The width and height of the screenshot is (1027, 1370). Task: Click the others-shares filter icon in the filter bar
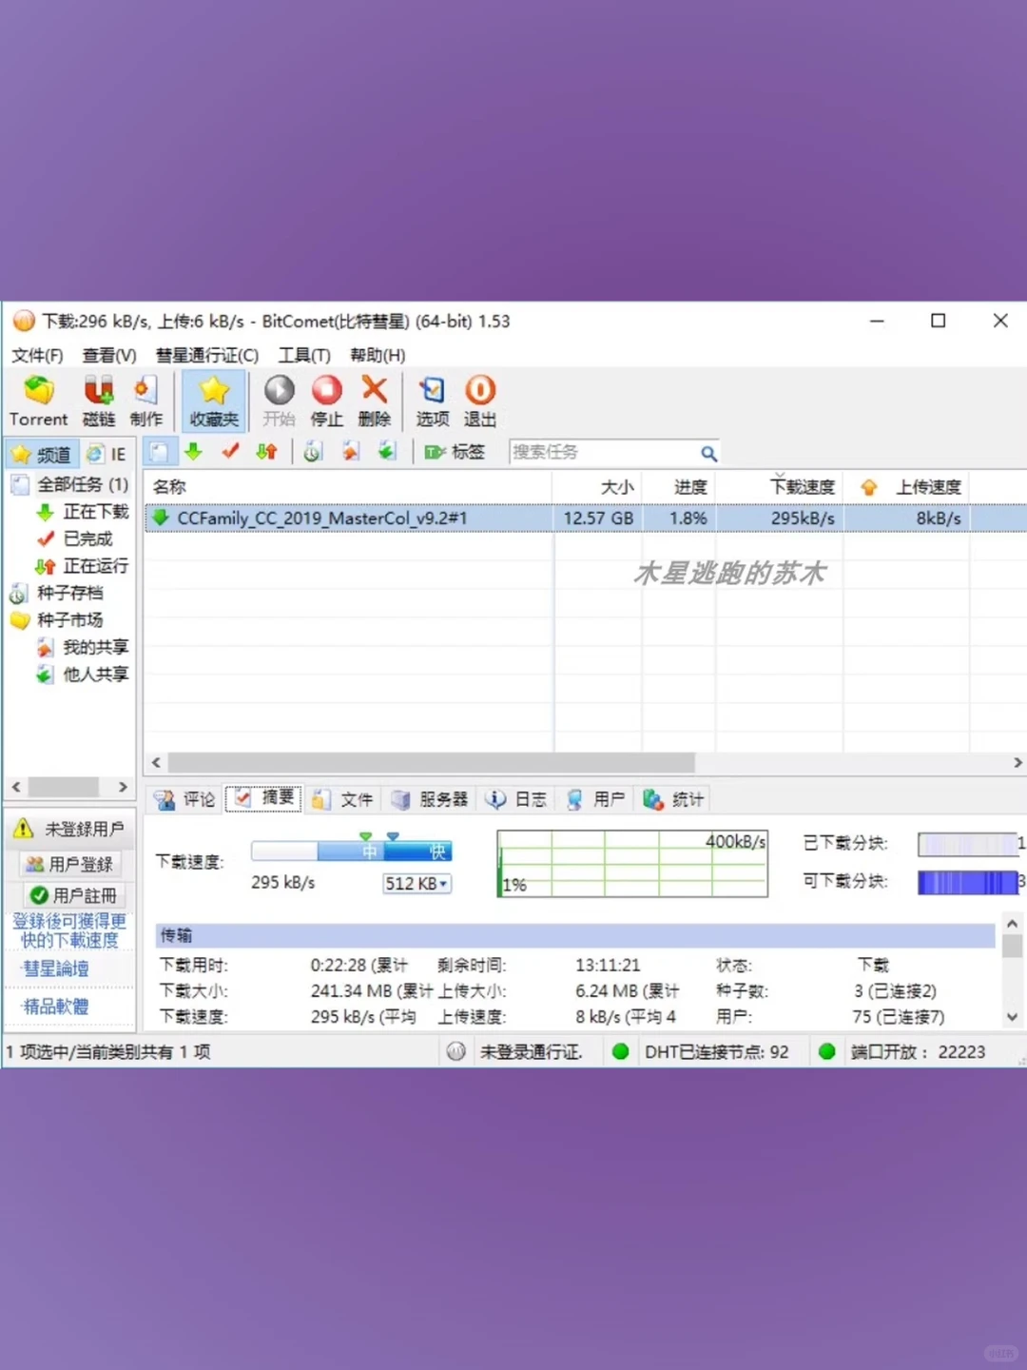386,452
